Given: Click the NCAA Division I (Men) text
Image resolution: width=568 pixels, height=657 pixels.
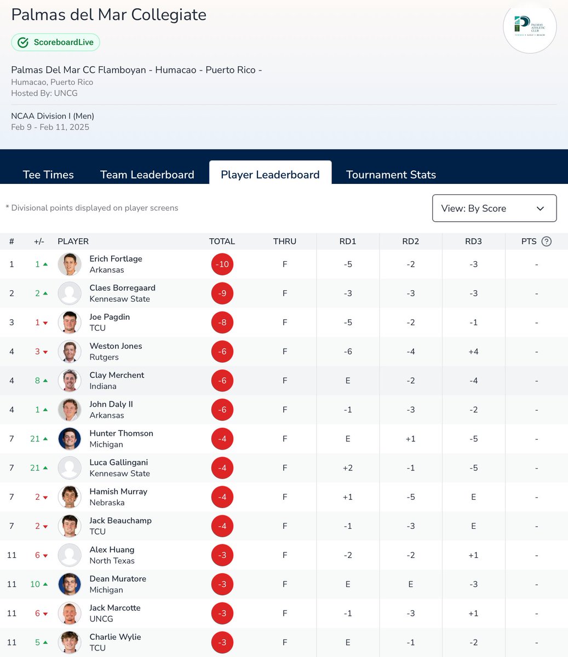Looking at the screenshot, I should (53, 116).
